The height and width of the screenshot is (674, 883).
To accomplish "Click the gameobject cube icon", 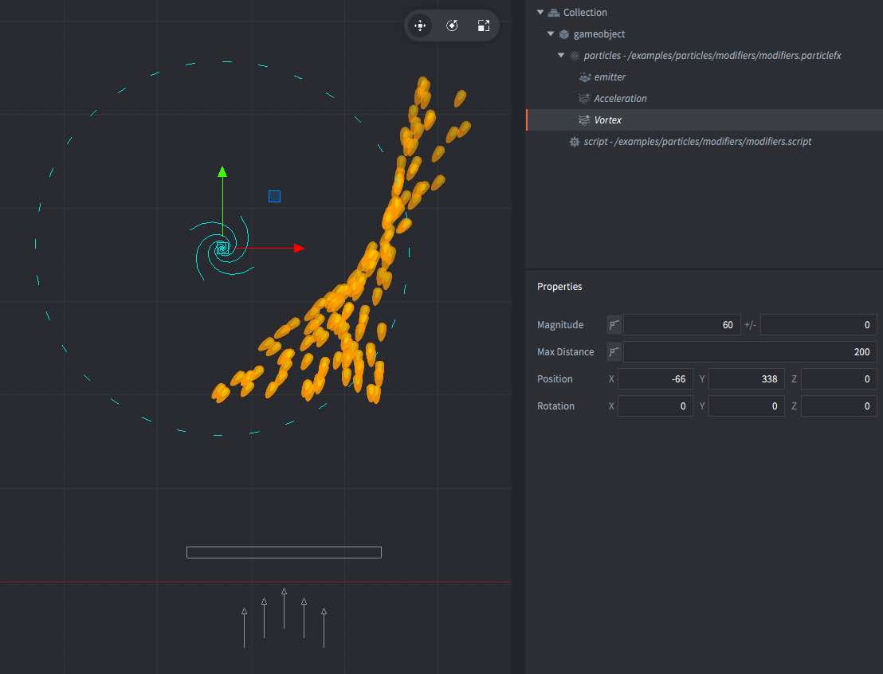I will tap(563, 33).
